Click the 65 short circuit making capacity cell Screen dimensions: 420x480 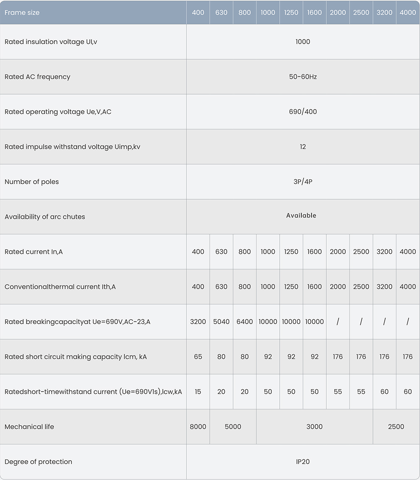coord(198,356)
